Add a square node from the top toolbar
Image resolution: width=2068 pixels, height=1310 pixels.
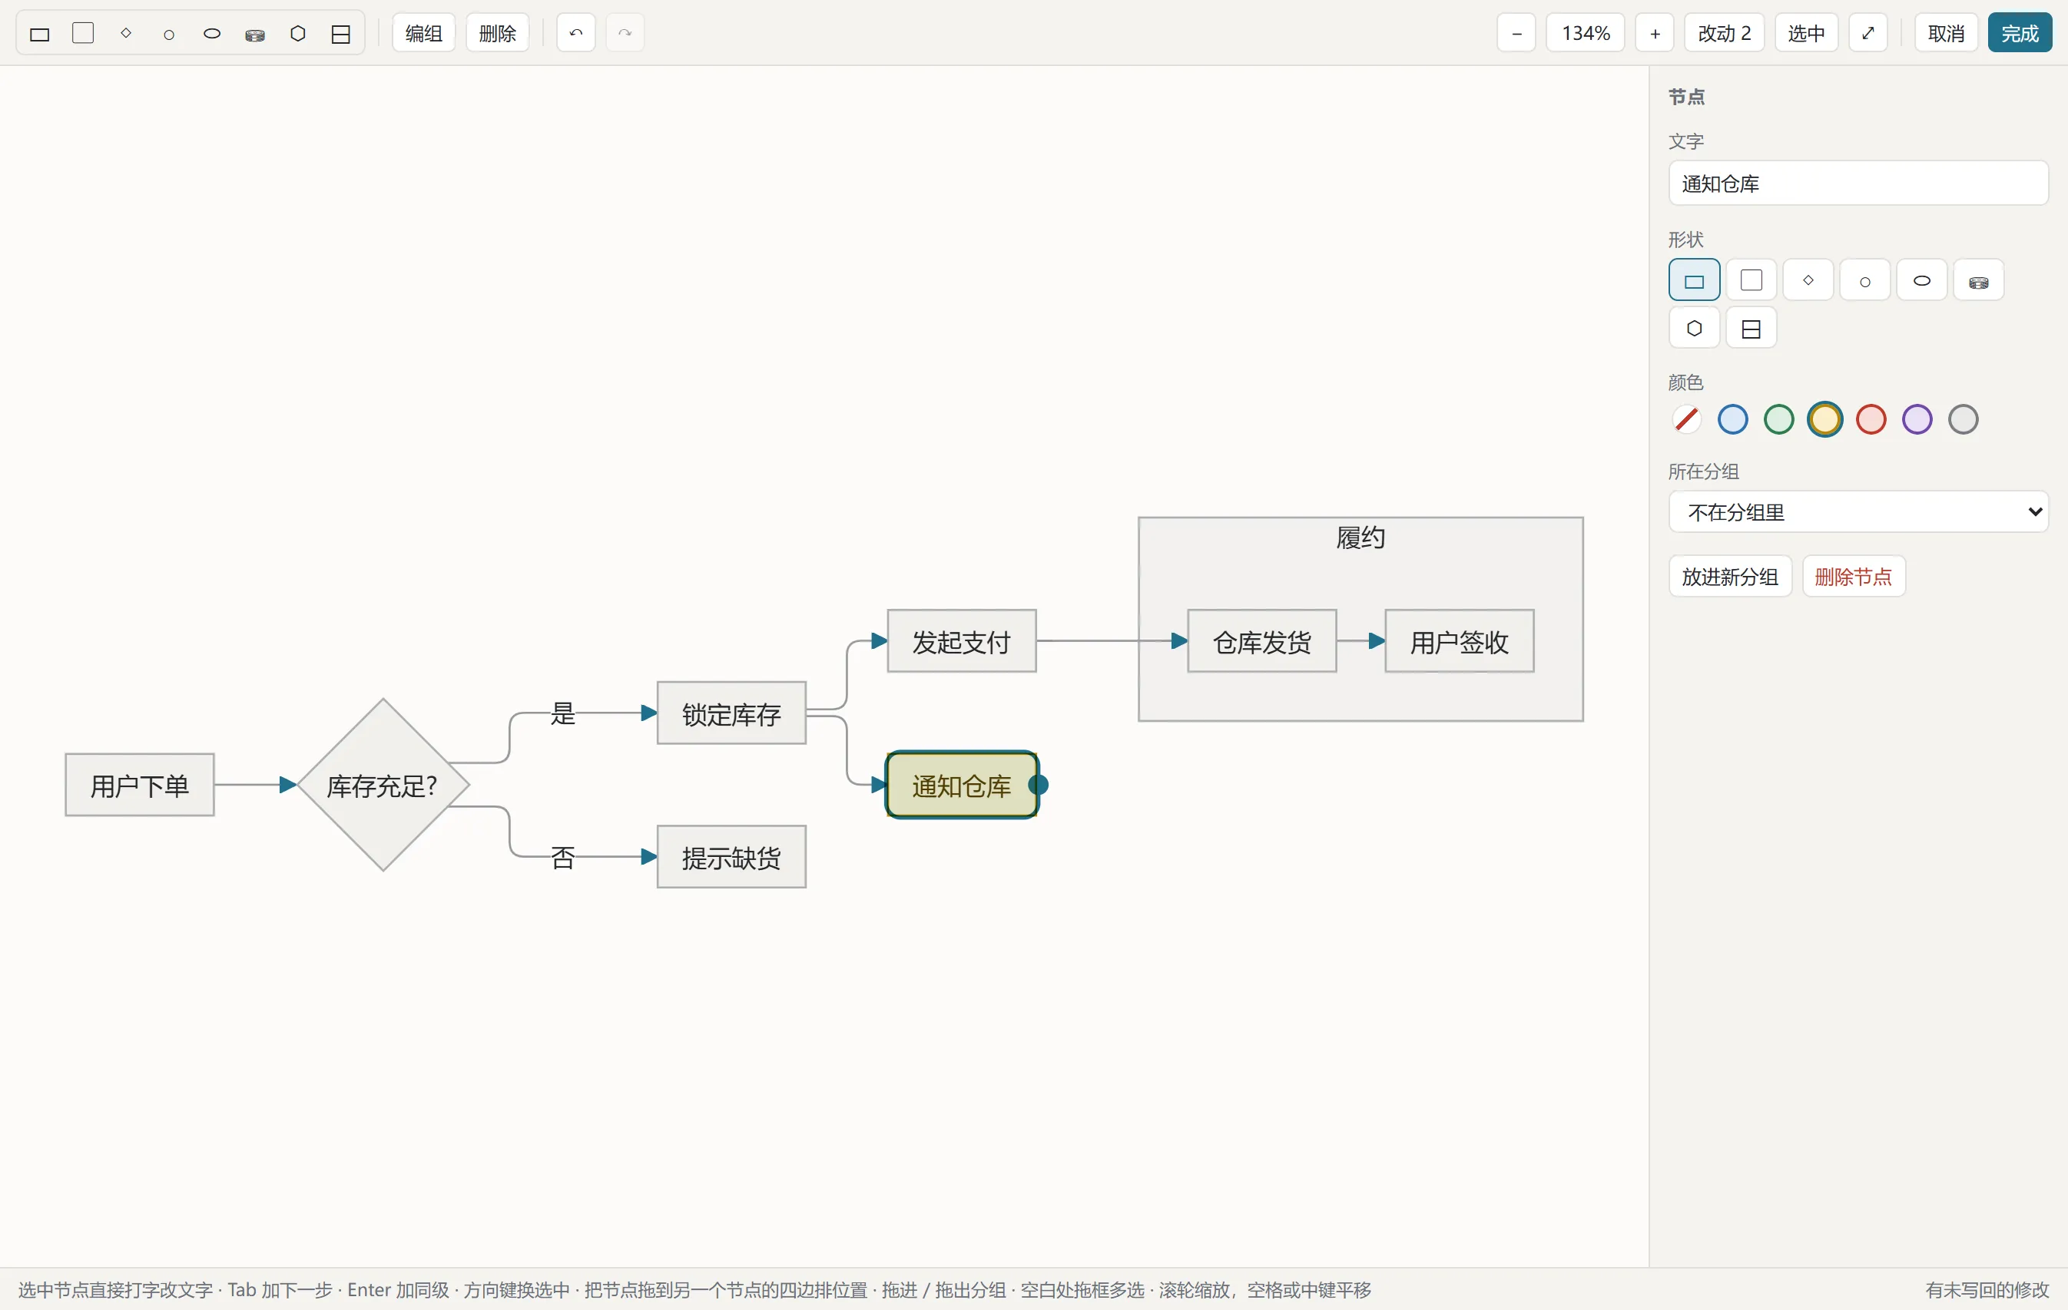click(82, 34)
